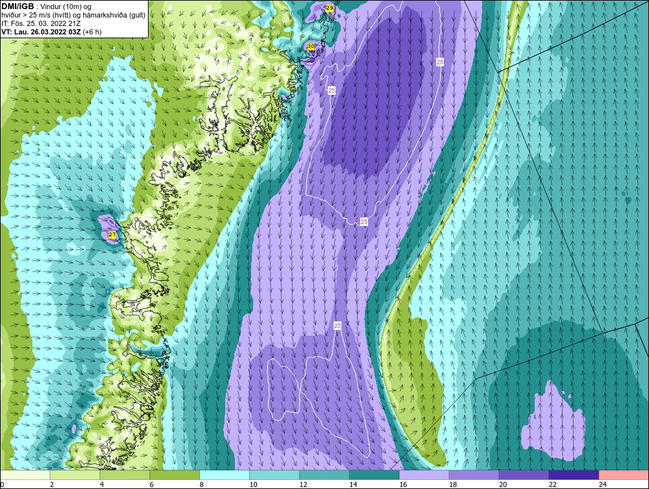Click the legend value 16
This screenshot has height=489, width=649.
(x=403, y=484)
